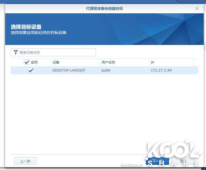Click the 选择目标设备 heading

click(26, 27)
